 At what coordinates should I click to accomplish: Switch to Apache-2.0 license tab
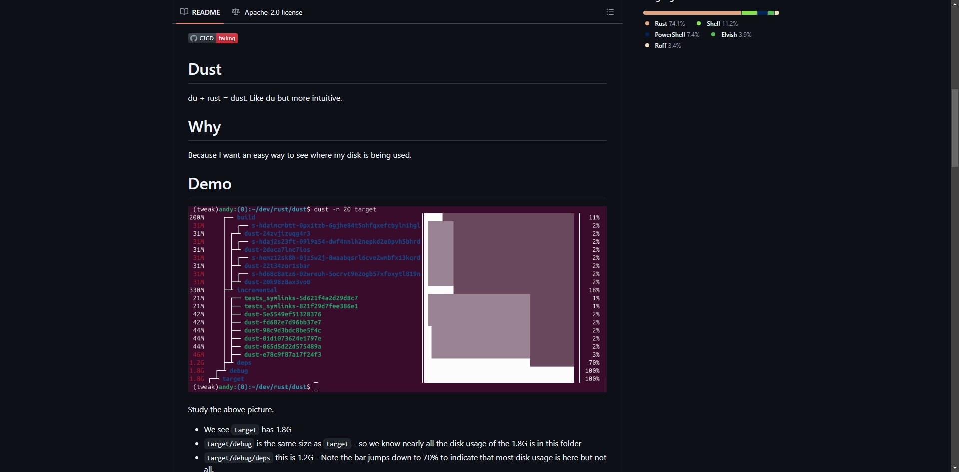click(267, 12)
